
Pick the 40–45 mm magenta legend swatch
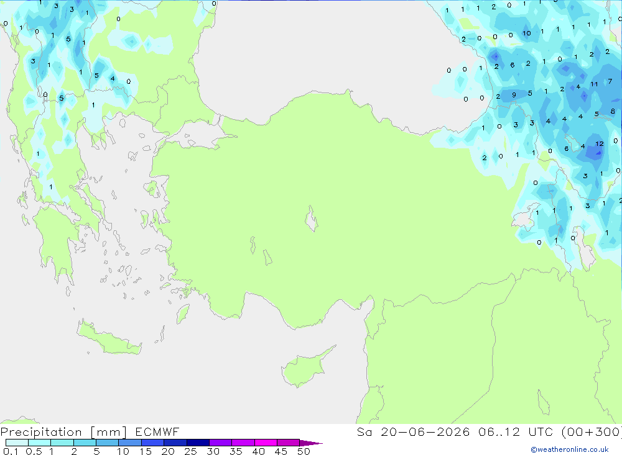pyautogui.click(x=266, y=443)
